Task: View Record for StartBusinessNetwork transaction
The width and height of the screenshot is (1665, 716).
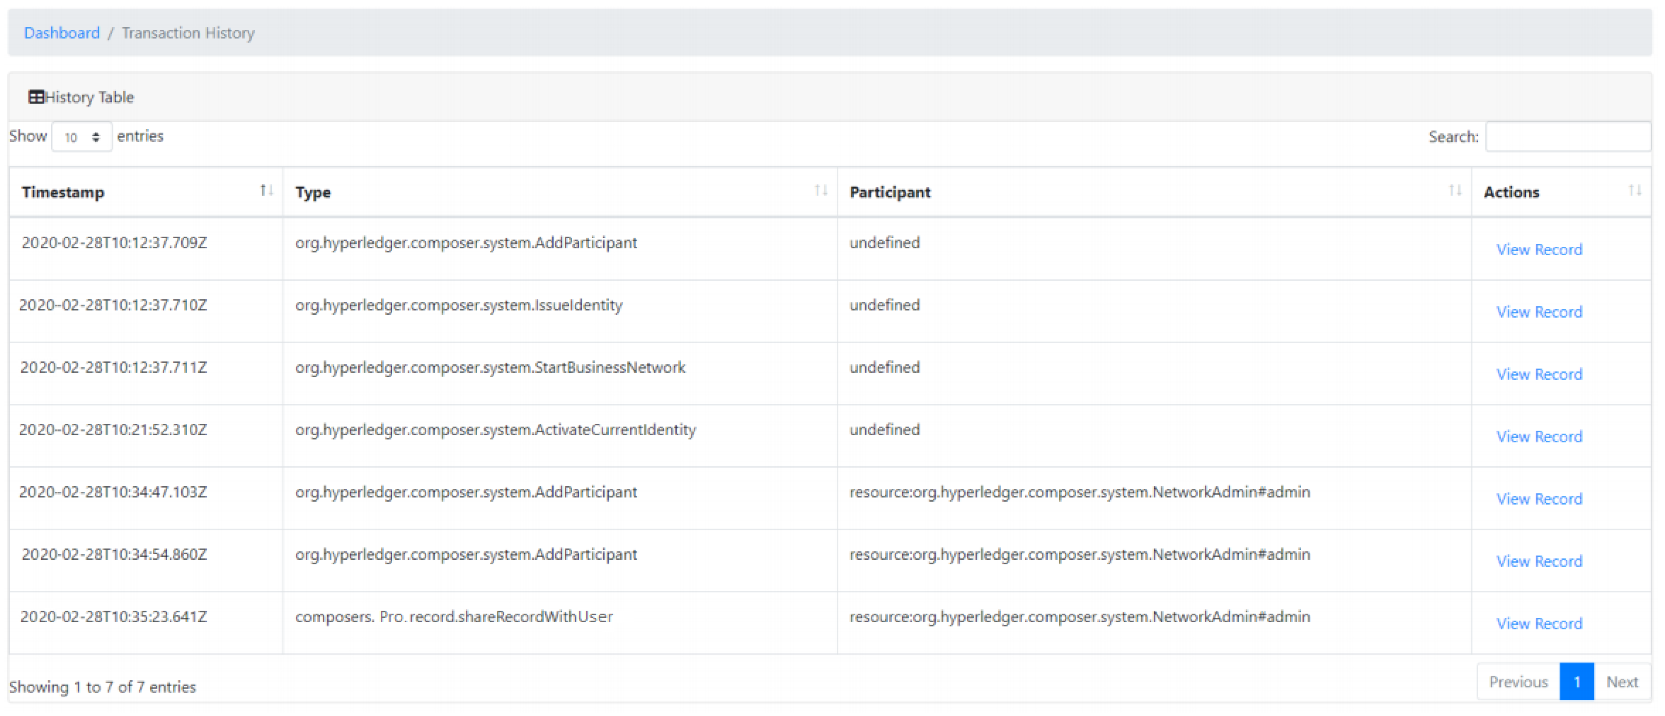Action: pyautogui.click(x=1539, y=375)
